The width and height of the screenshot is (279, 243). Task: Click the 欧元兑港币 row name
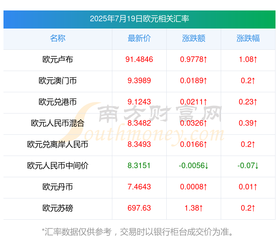coord(58,102)
